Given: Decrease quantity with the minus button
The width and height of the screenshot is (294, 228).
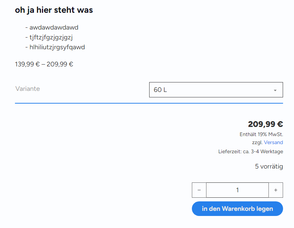Looking at the screenshot, I should click(x=199, y=190).
